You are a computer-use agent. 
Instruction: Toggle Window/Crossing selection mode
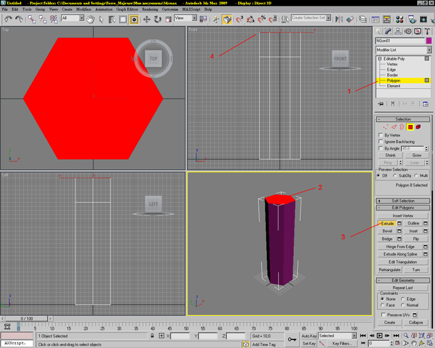(134, 19)
